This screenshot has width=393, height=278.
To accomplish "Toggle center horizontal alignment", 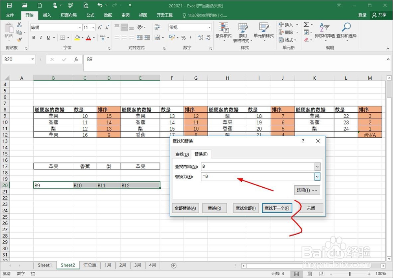I will coord(124,38).
